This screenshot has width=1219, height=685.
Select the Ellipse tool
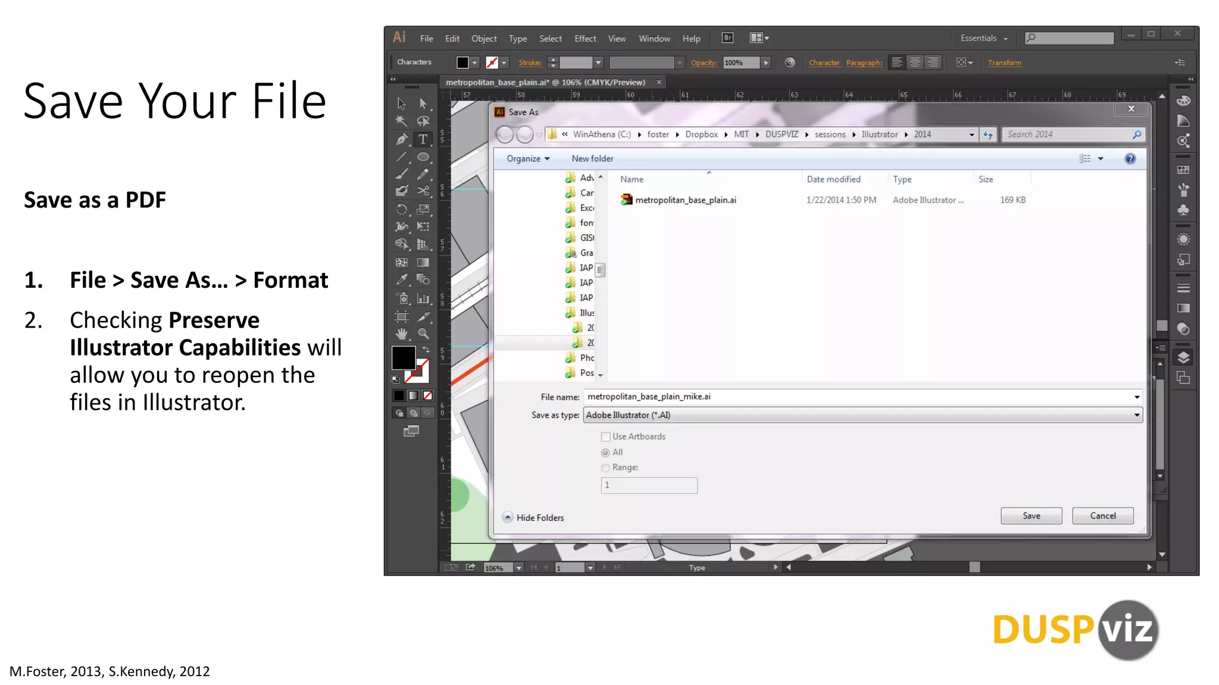423,157
